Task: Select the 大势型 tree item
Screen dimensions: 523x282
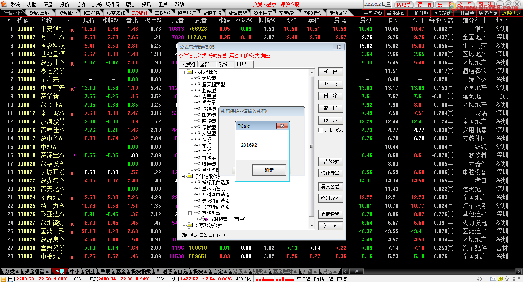Action: coord(209,78)
